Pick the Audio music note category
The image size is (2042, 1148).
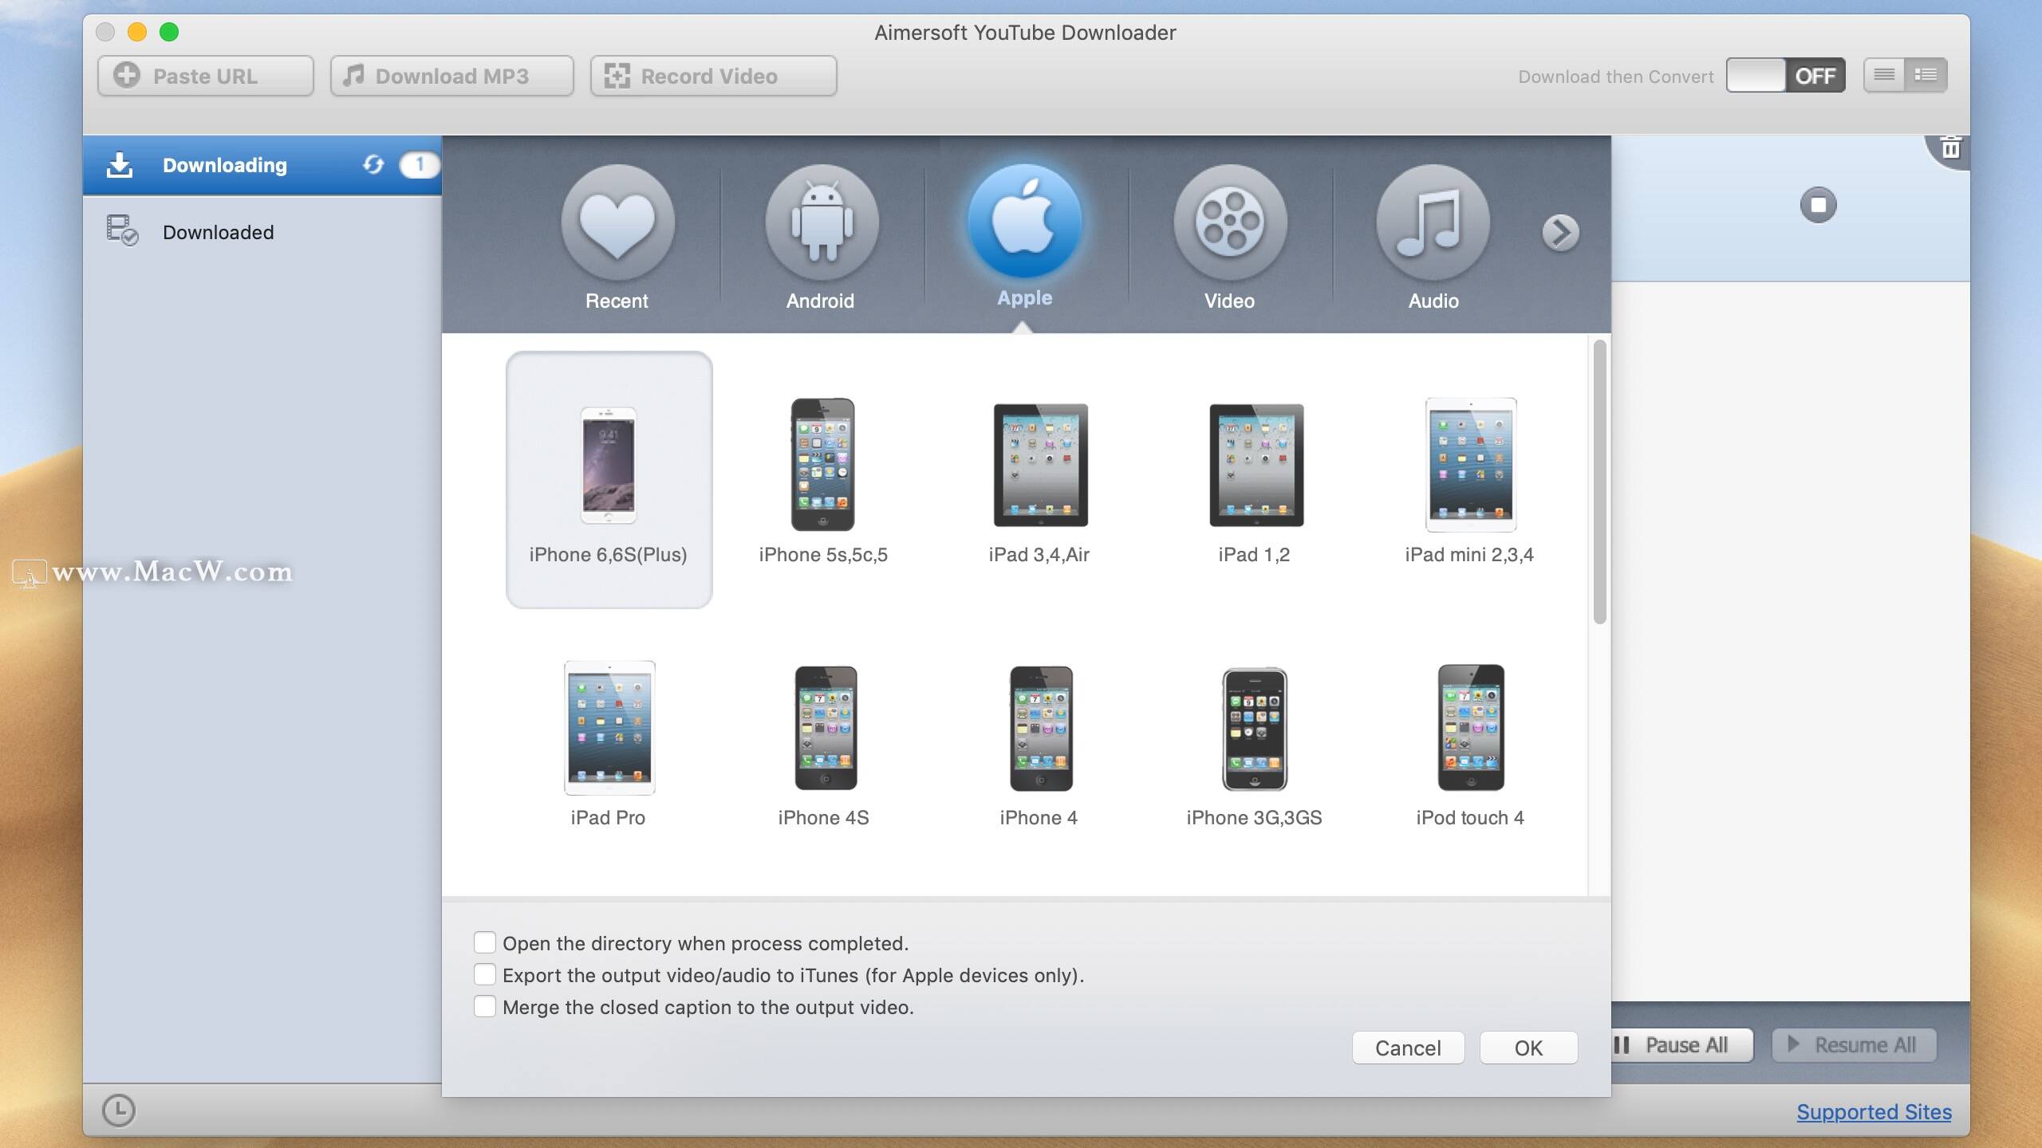1433,222
